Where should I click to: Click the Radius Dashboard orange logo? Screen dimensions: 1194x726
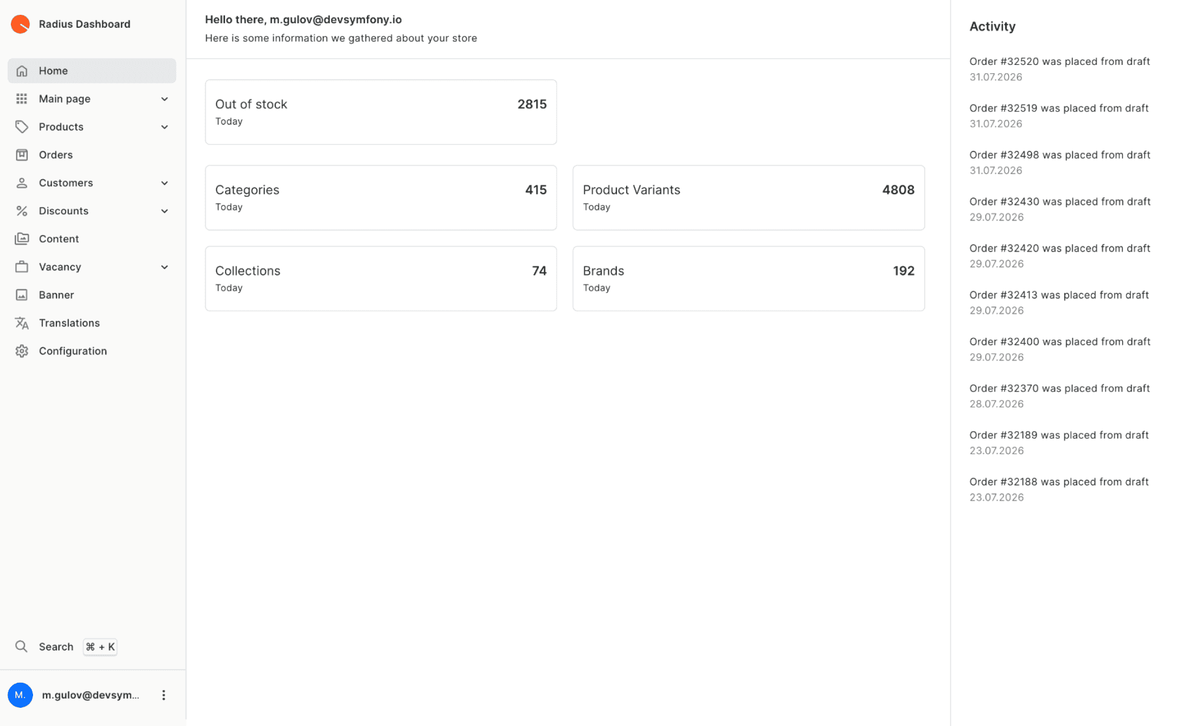pos(21,24)
